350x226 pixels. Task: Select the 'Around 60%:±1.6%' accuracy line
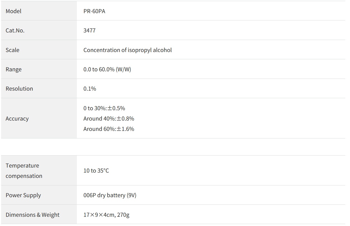click(109, 129)
